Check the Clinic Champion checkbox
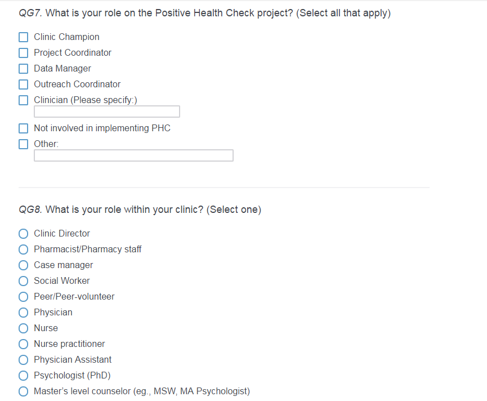 [x=24, y=37]
